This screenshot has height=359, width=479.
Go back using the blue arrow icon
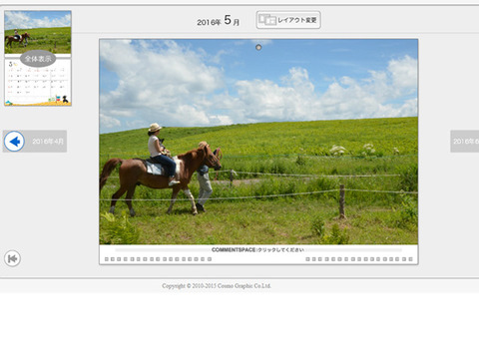click(14, 142)
